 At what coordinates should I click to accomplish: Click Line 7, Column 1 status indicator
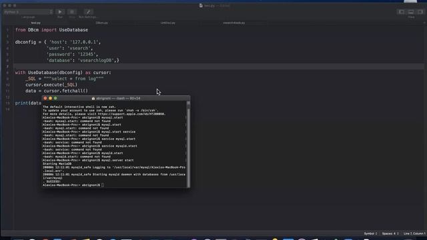pyautogui.click(x=414, y=233)
